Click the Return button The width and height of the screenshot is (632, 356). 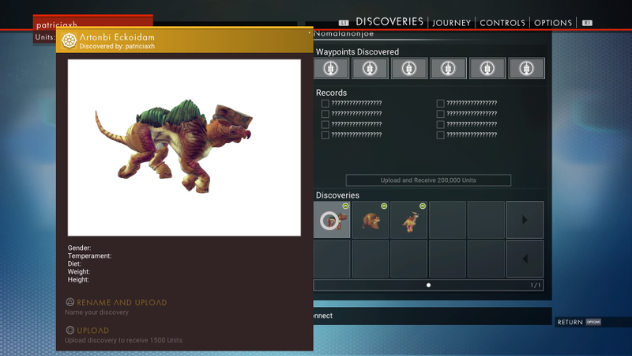pyautogui.click(x=570, y=322)
